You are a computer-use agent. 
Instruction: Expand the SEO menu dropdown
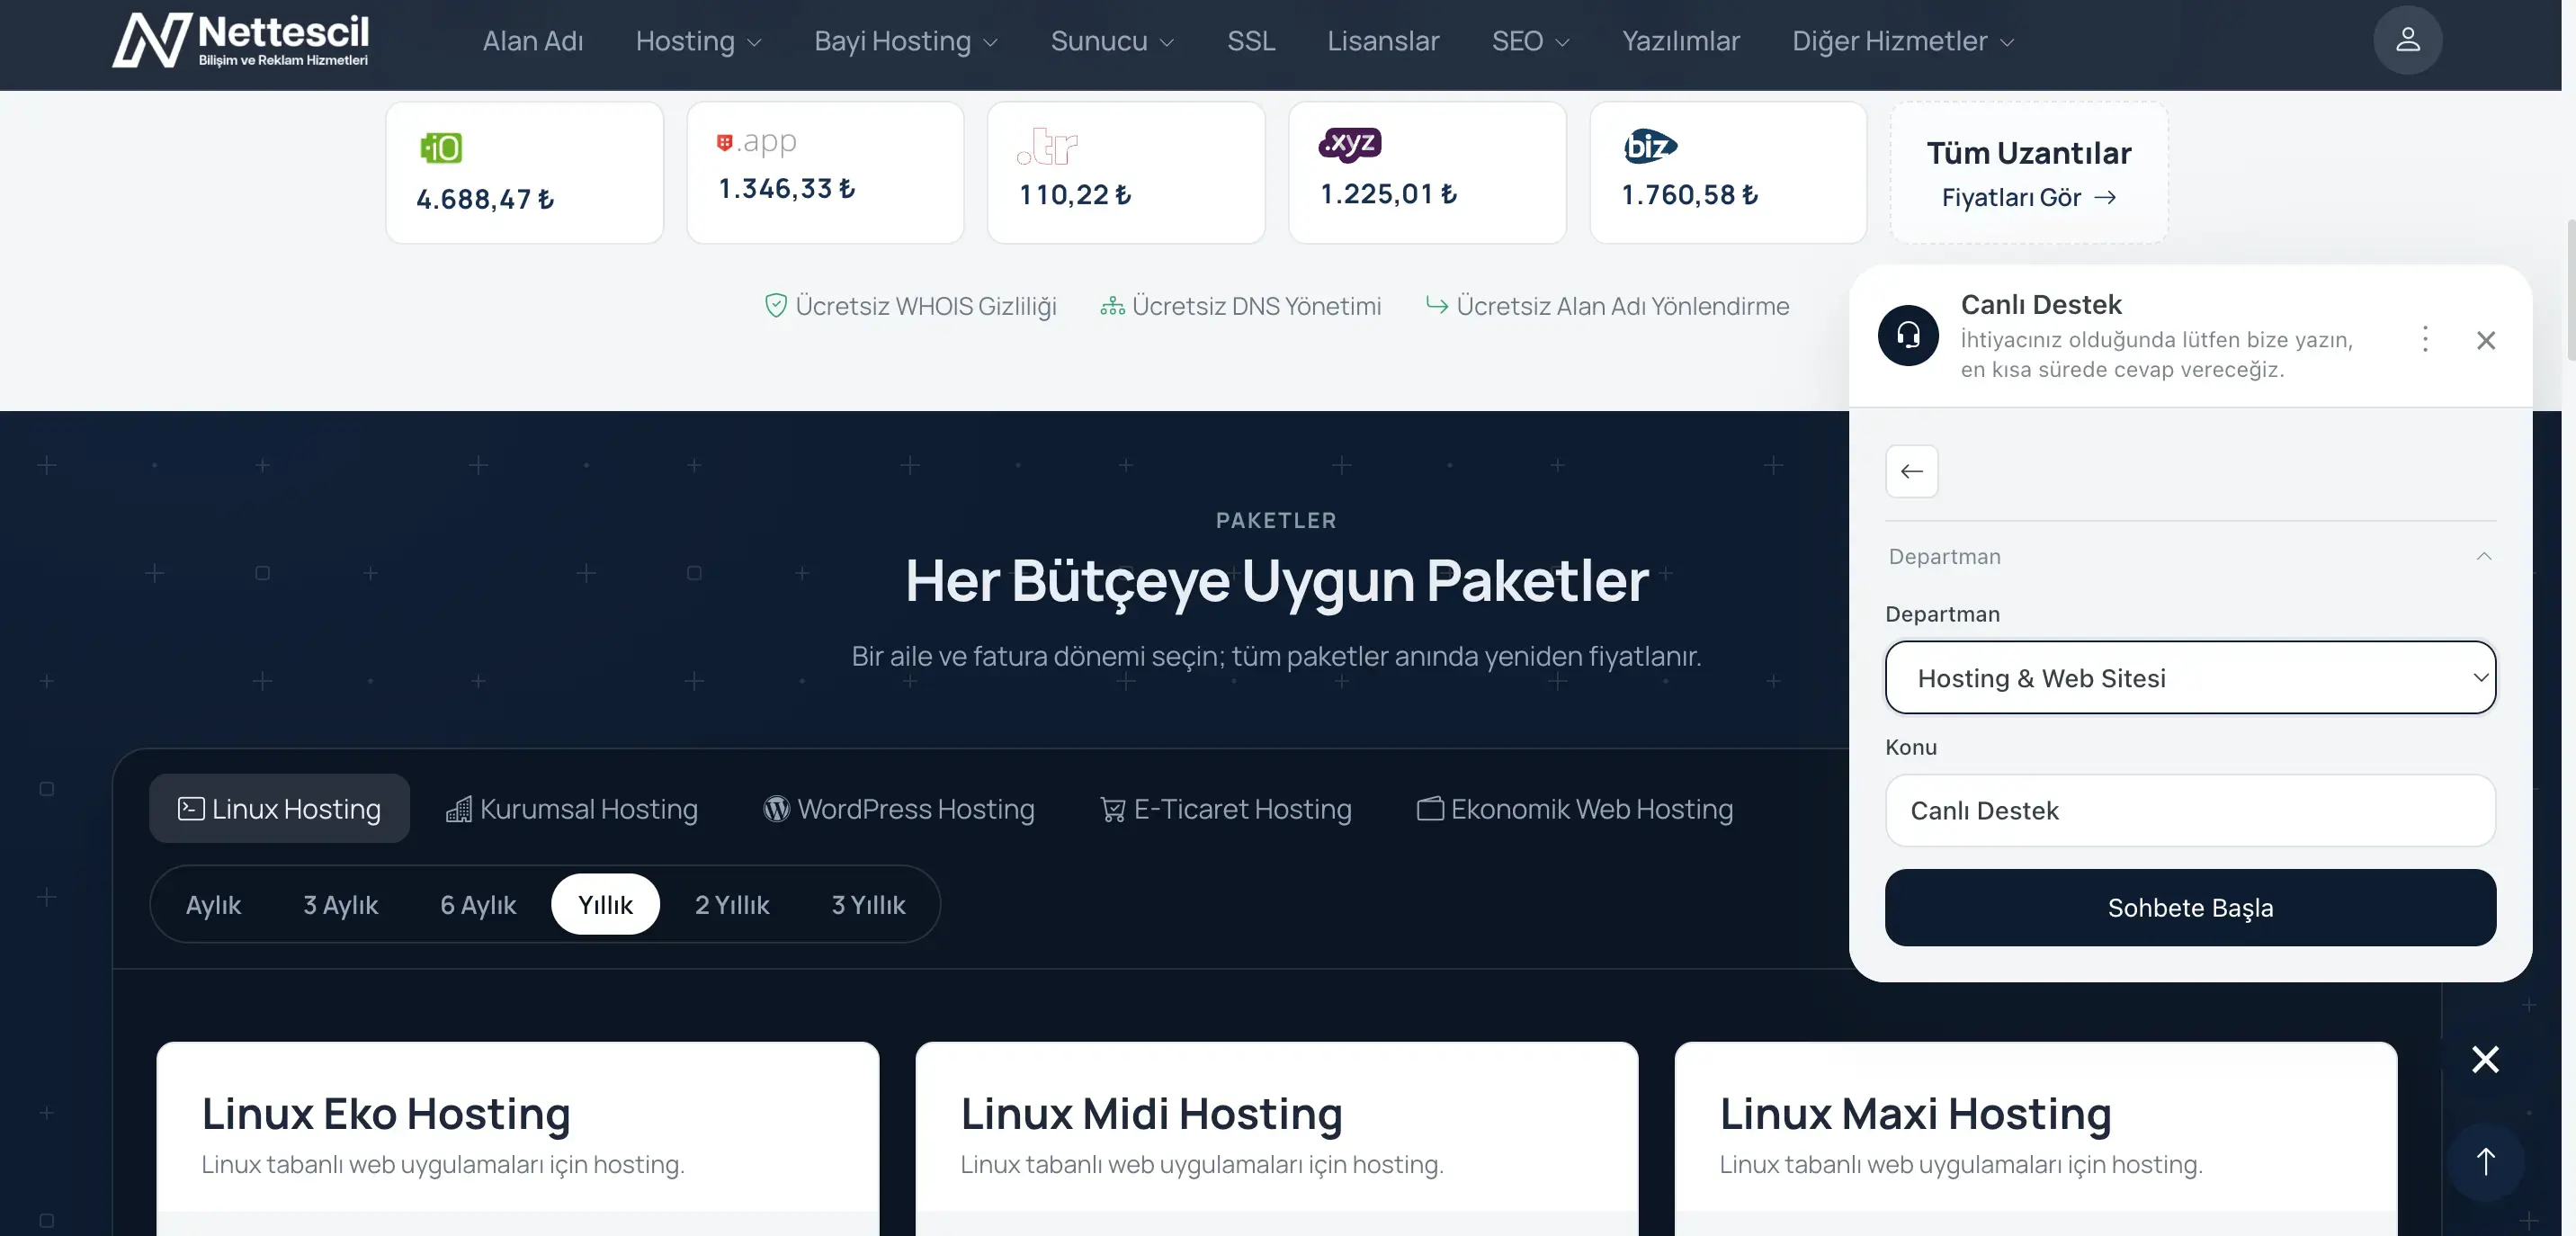coord(1530,41)
